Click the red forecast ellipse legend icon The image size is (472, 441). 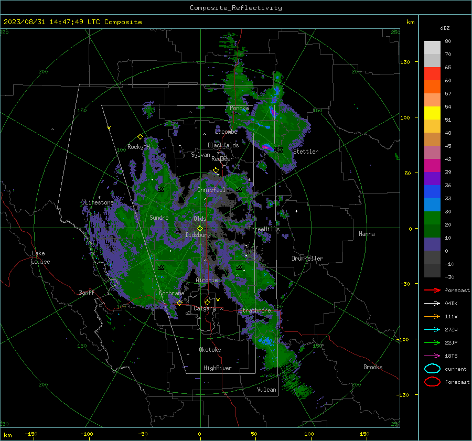coord(432,382)
